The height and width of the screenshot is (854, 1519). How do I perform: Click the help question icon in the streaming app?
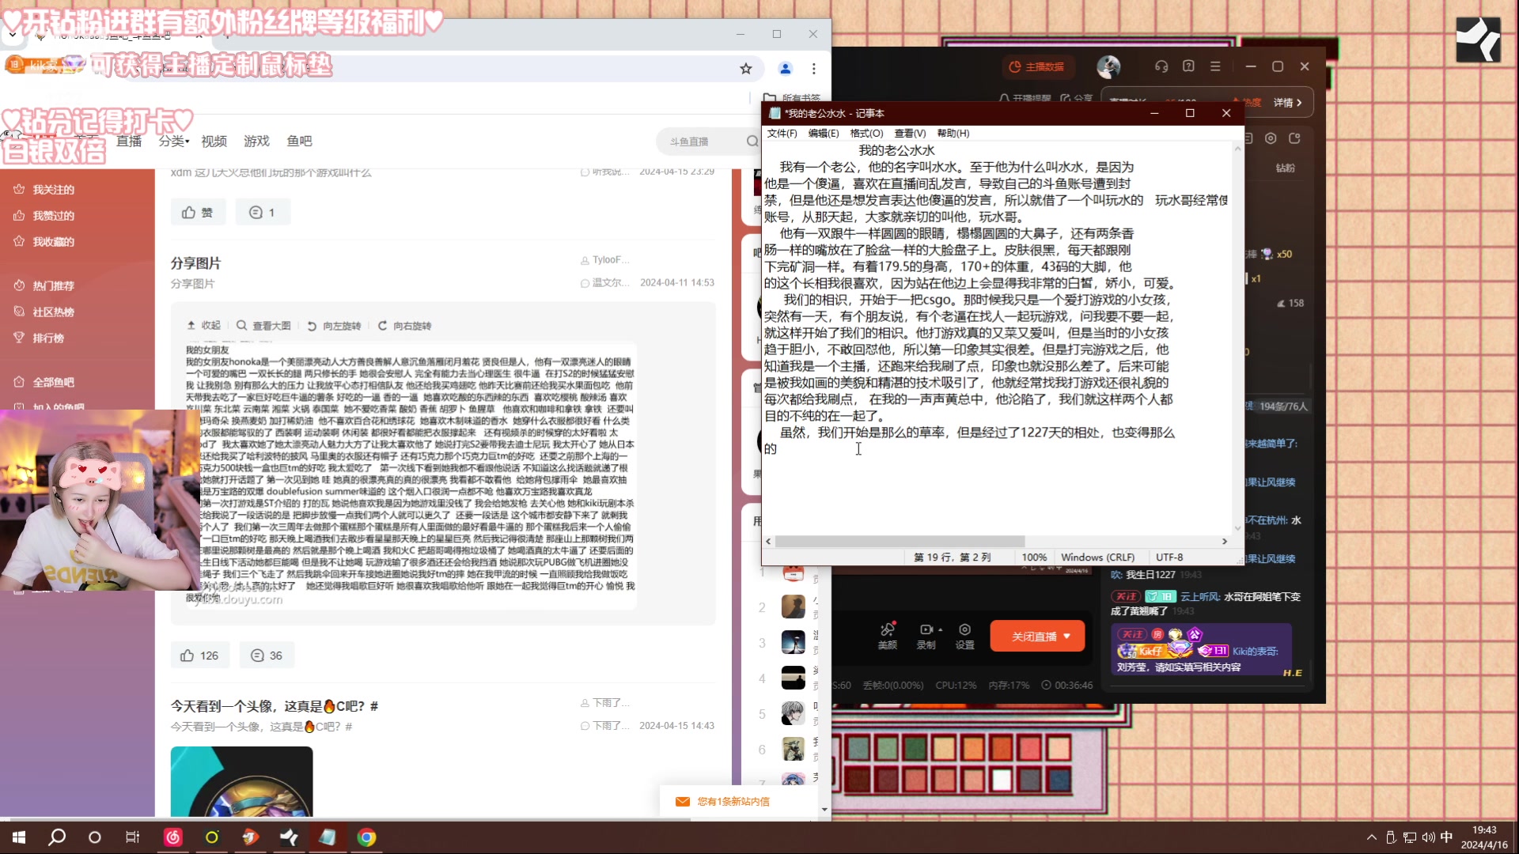pos(1188,66)
